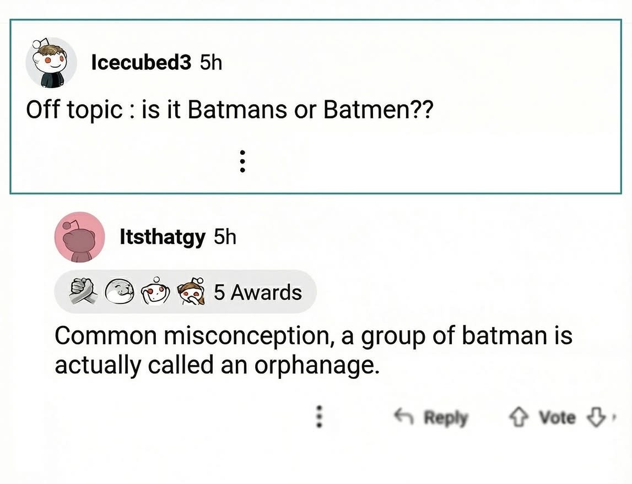Open Itsthatgy's user profile name

point(162,237)
